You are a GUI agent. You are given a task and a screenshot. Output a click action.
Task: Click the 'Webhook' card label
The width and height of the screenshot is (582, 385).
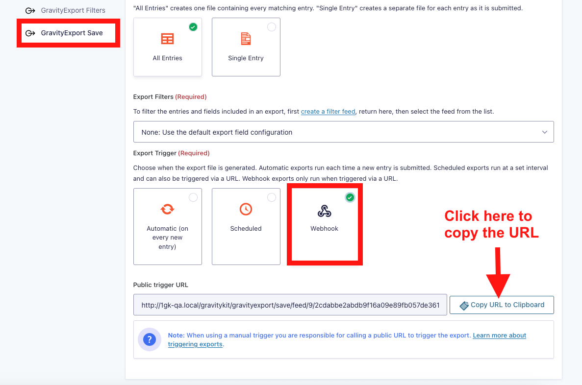325,228
